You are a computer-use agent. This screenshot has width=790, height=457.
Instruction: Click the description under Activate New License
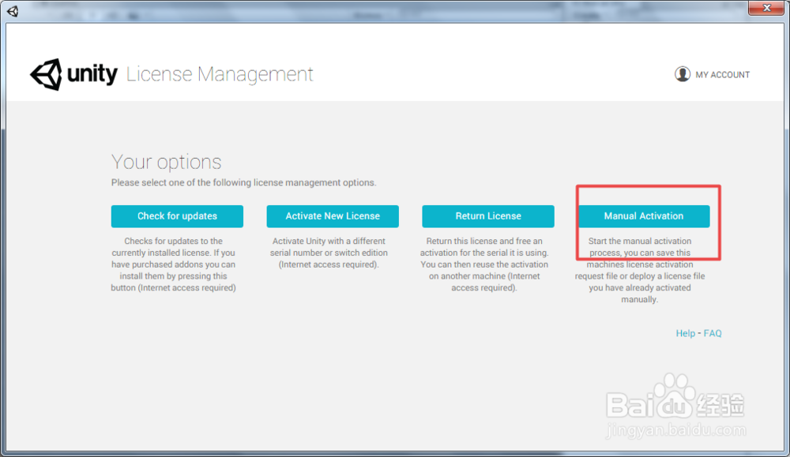(329, 253)
